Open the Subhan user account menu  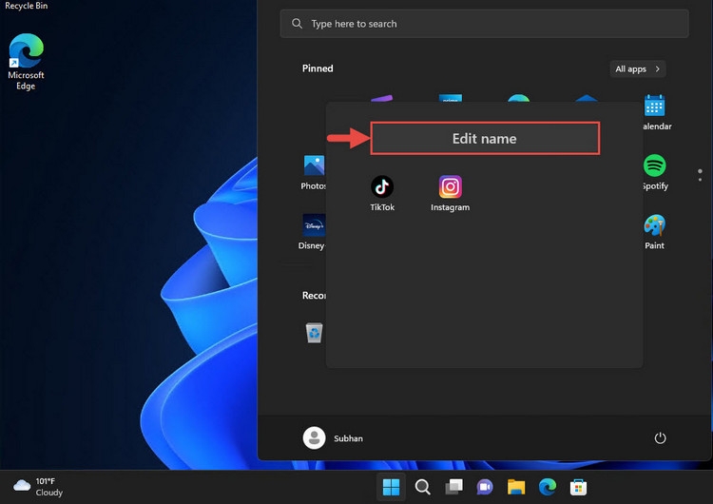[334, 438]
